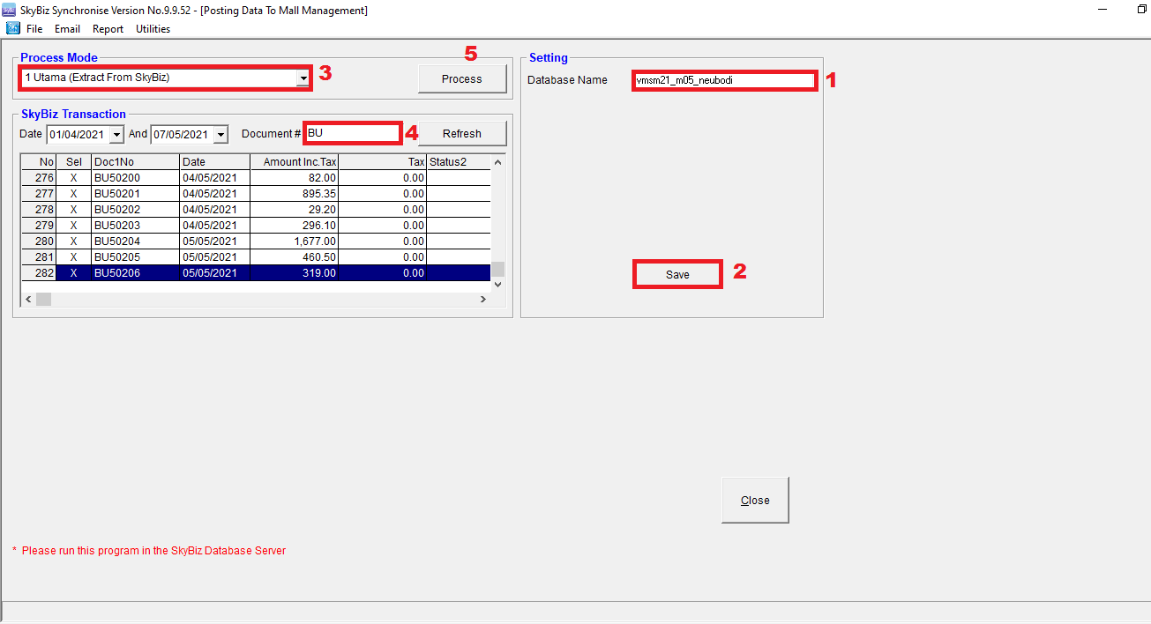This screenshot has height=624, width=1151.
Task: Click the small icon left of File menu
Action: [x=13, y=28]
